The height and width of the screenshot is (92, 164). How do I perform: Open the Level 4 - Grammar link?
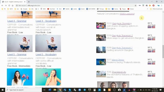[17, 21]
